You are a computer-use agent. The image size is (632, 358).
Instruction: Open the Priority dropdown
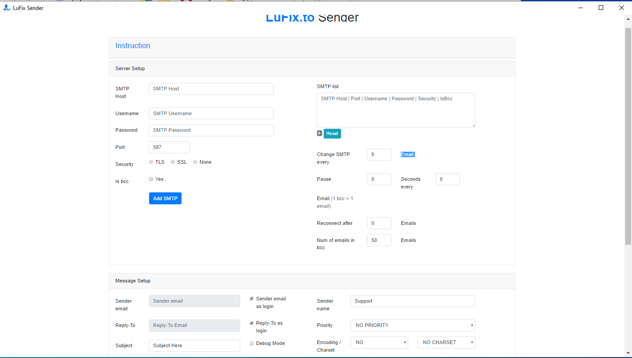click(x=412, y=325)
